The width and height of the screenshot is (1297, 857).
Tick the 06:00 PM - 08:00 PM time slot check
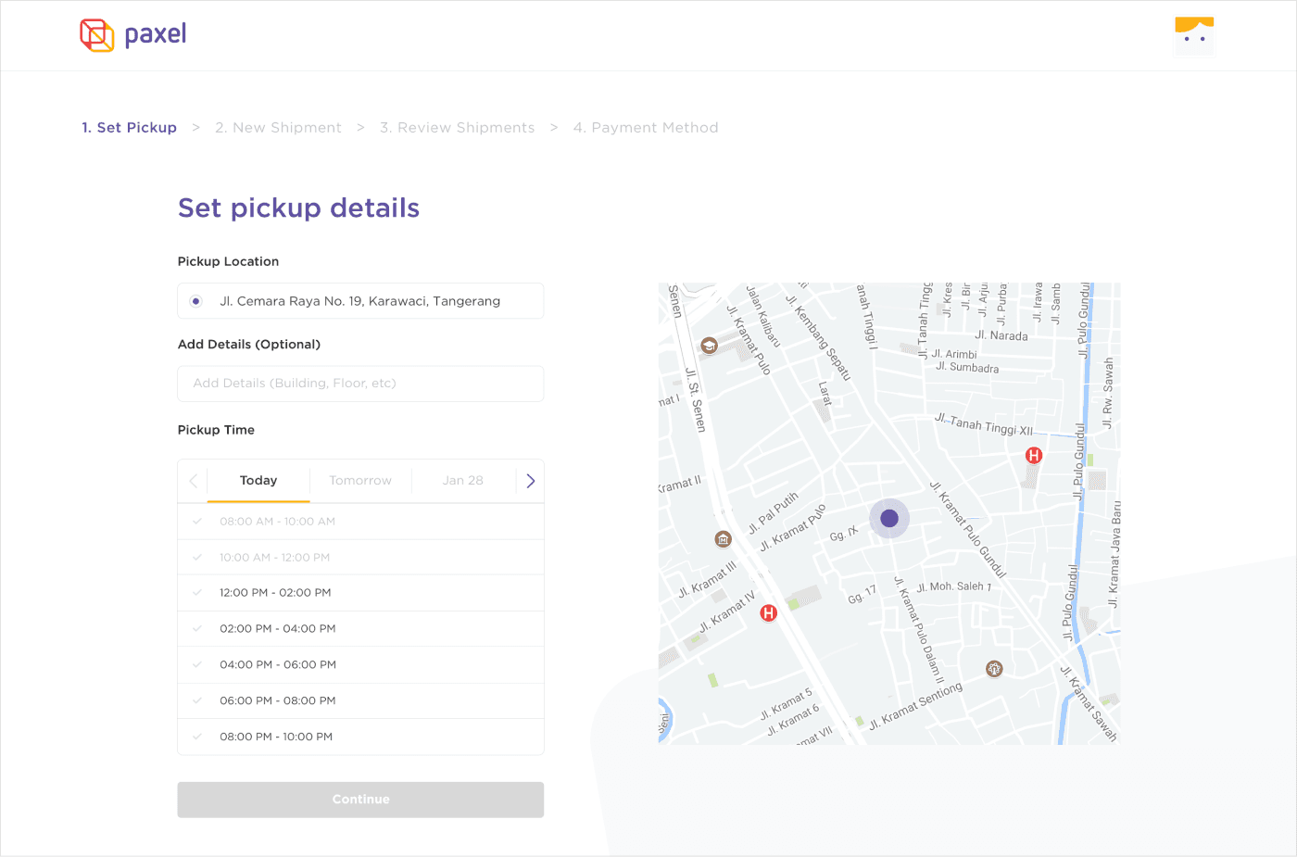(197, 700)
